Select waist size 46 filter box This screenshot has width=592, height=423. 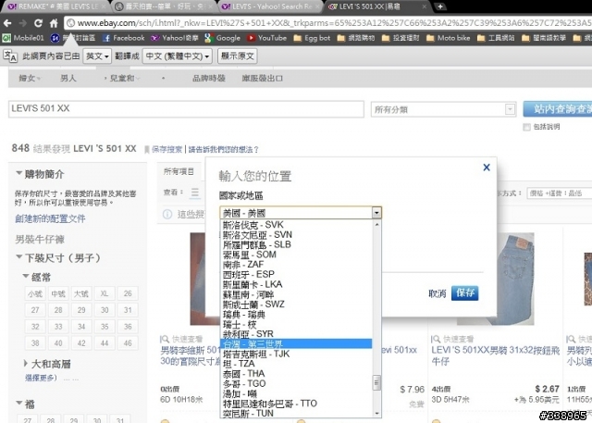(x=128, y=342)
